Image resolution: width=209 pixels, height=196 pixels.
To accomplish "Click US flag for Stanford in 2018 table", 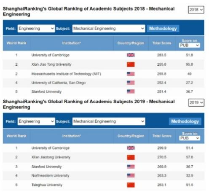I will (x=131, y=91).
